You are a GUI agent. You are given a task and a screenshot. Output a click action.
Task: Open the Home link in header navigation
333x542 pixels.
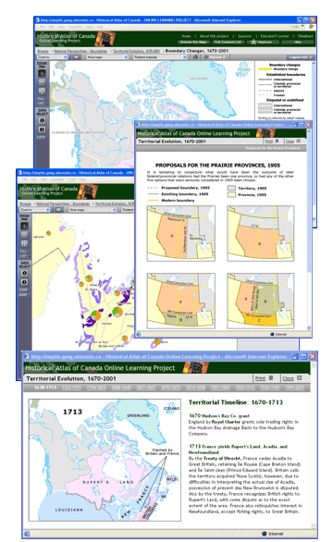186,36
